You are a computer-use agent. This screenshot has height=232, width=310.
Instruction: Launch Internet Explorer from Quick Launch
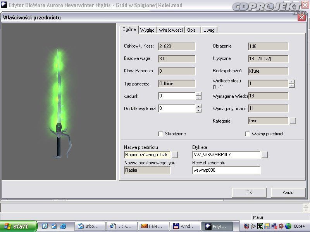click(63, 226)
